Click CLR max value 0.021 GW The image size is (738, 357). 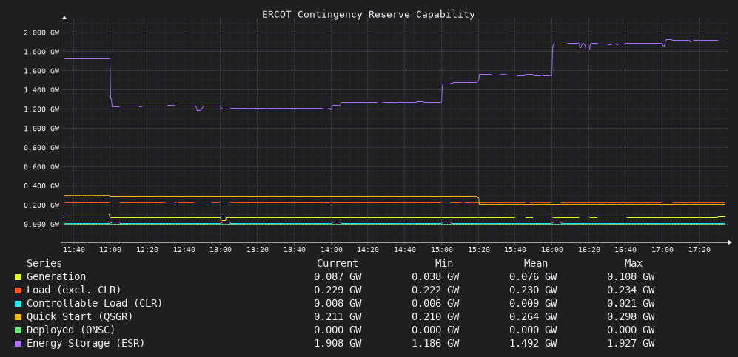pyautogui.click(x=631, y=304)
